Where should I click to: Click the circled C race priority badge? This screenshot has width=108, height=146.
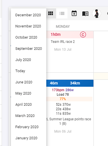point(83,35)
